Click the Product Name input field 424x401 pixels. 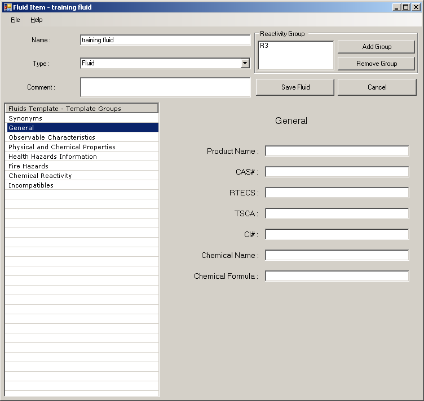pos(337,151)
